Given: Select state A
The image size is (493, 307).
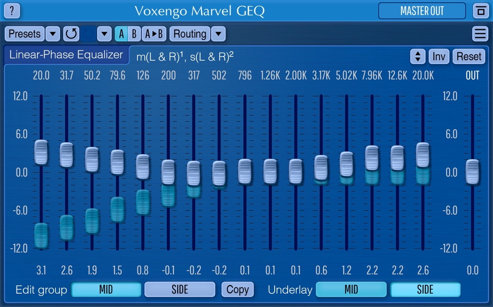Looking at the screenshot, I should point(121,34).
